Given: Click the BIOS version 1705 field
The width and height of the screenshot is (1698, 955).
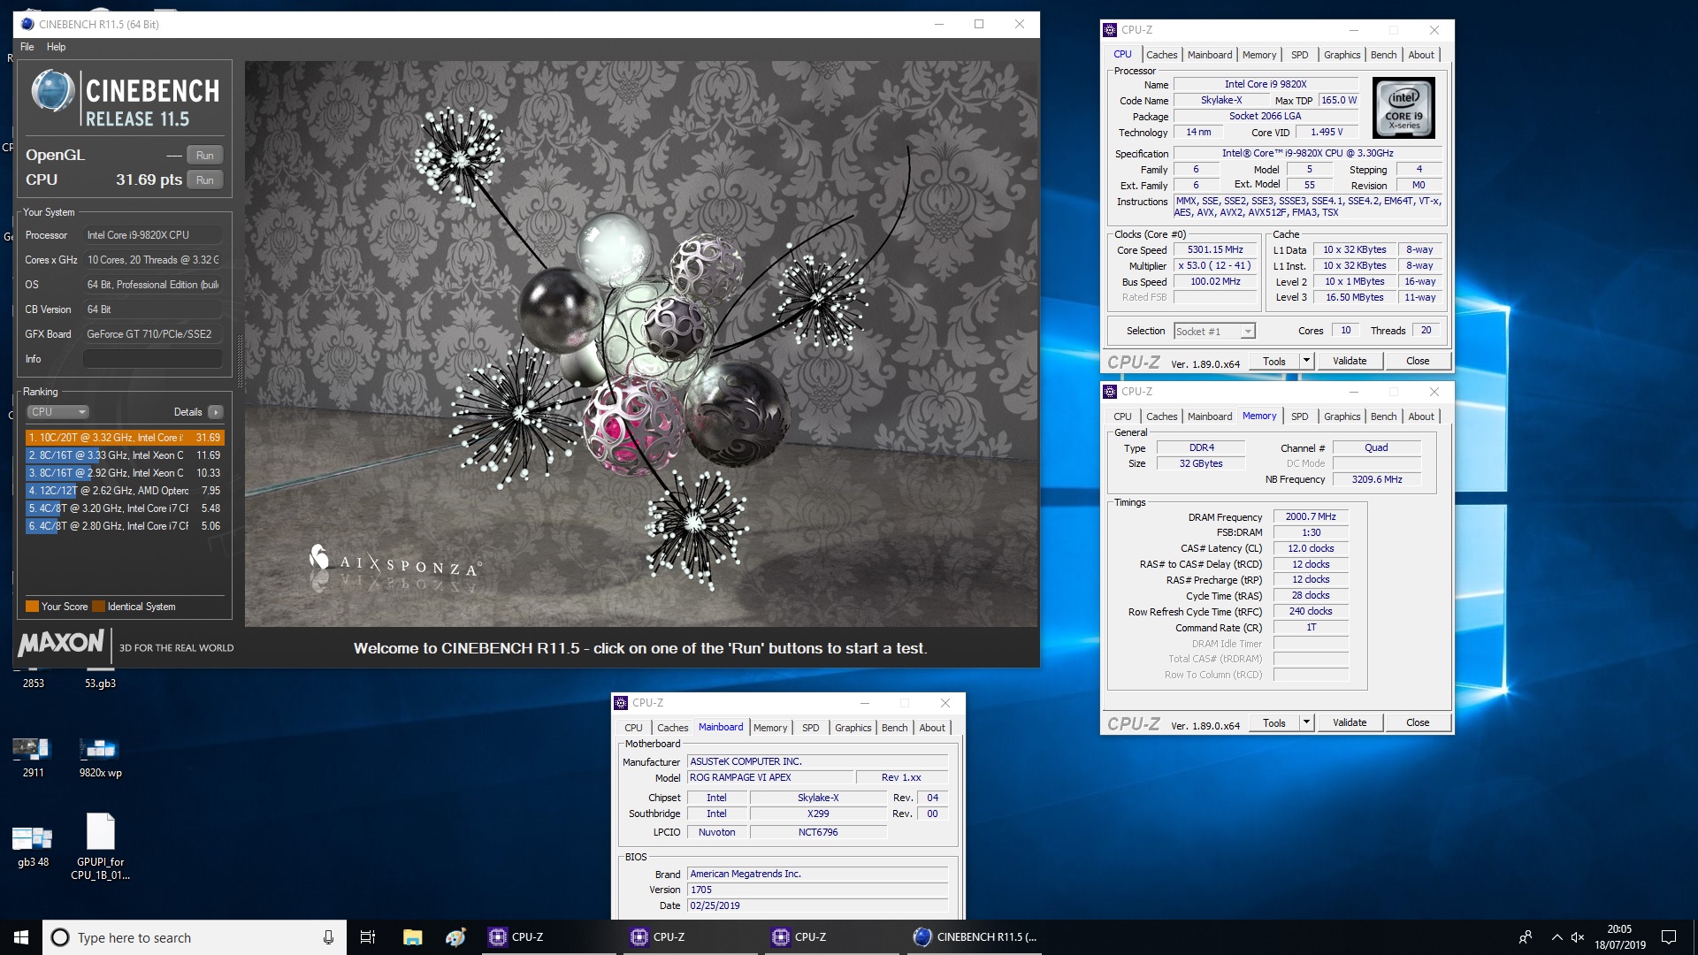Looking at the screenshot, I should (818, 890).
